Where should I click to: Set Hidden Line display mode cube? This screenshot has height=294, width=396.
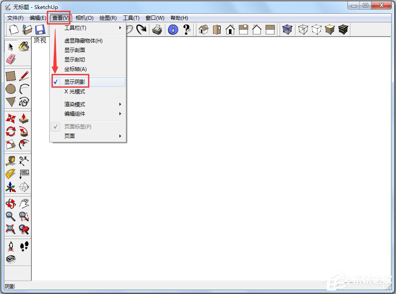click(x=317, y=30)
